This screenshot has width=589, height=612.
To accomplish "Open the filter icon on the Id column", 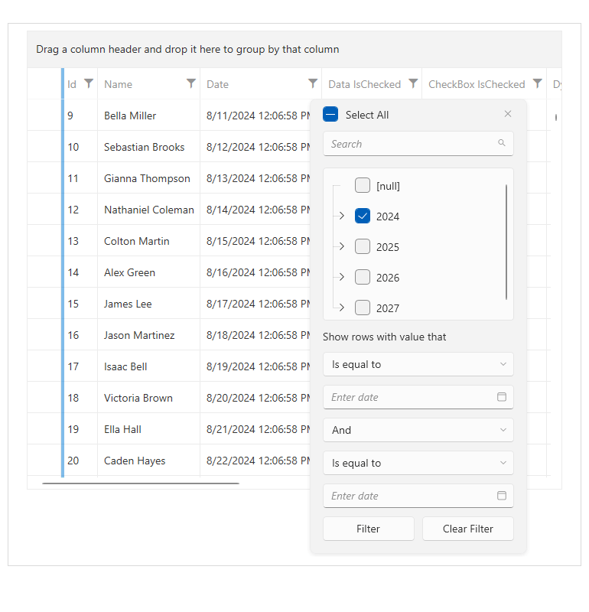I will pos(89,84).
